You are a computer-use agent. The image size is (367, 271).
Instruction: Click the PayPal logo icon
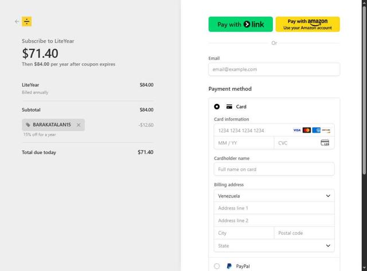(229, 266)
